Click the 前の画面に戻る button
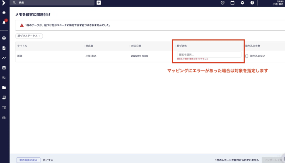Image resolution: width=285 pixels, height=163 pixels. [28, 160]
